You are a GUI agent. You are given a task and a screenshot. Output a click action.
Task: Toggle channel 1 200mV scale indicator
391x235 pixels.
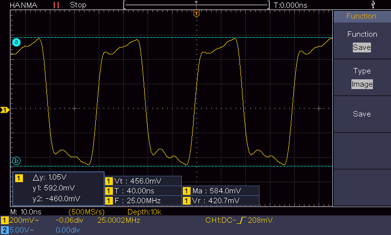tap(19, 221)
